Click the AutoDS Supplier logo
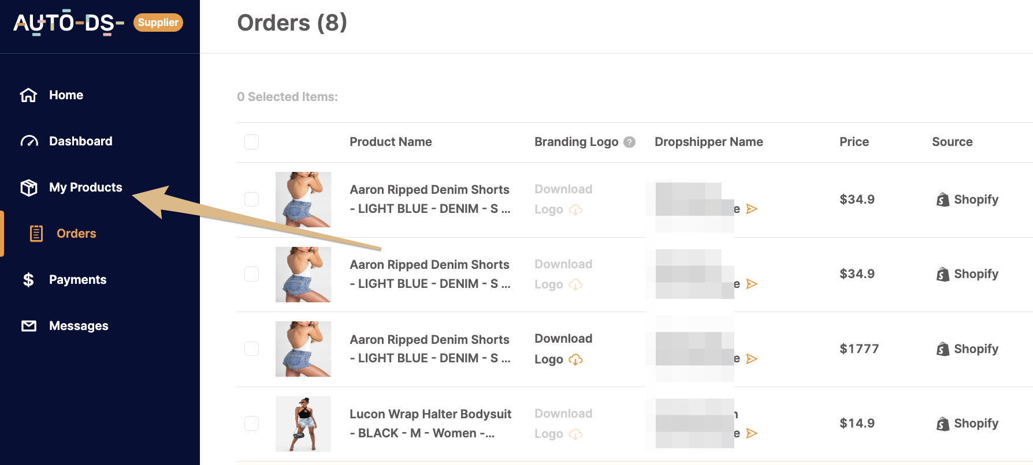The width and height of the screenshot is (1033, 465). [98, 23]
